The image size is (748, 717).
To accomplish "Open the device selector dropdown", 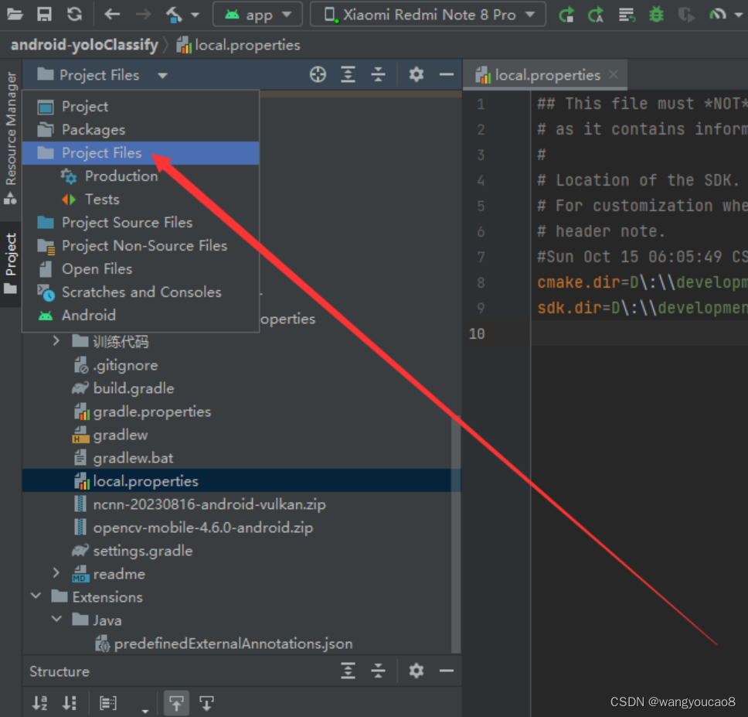I will pyautogui.click(x=427, y=13).
